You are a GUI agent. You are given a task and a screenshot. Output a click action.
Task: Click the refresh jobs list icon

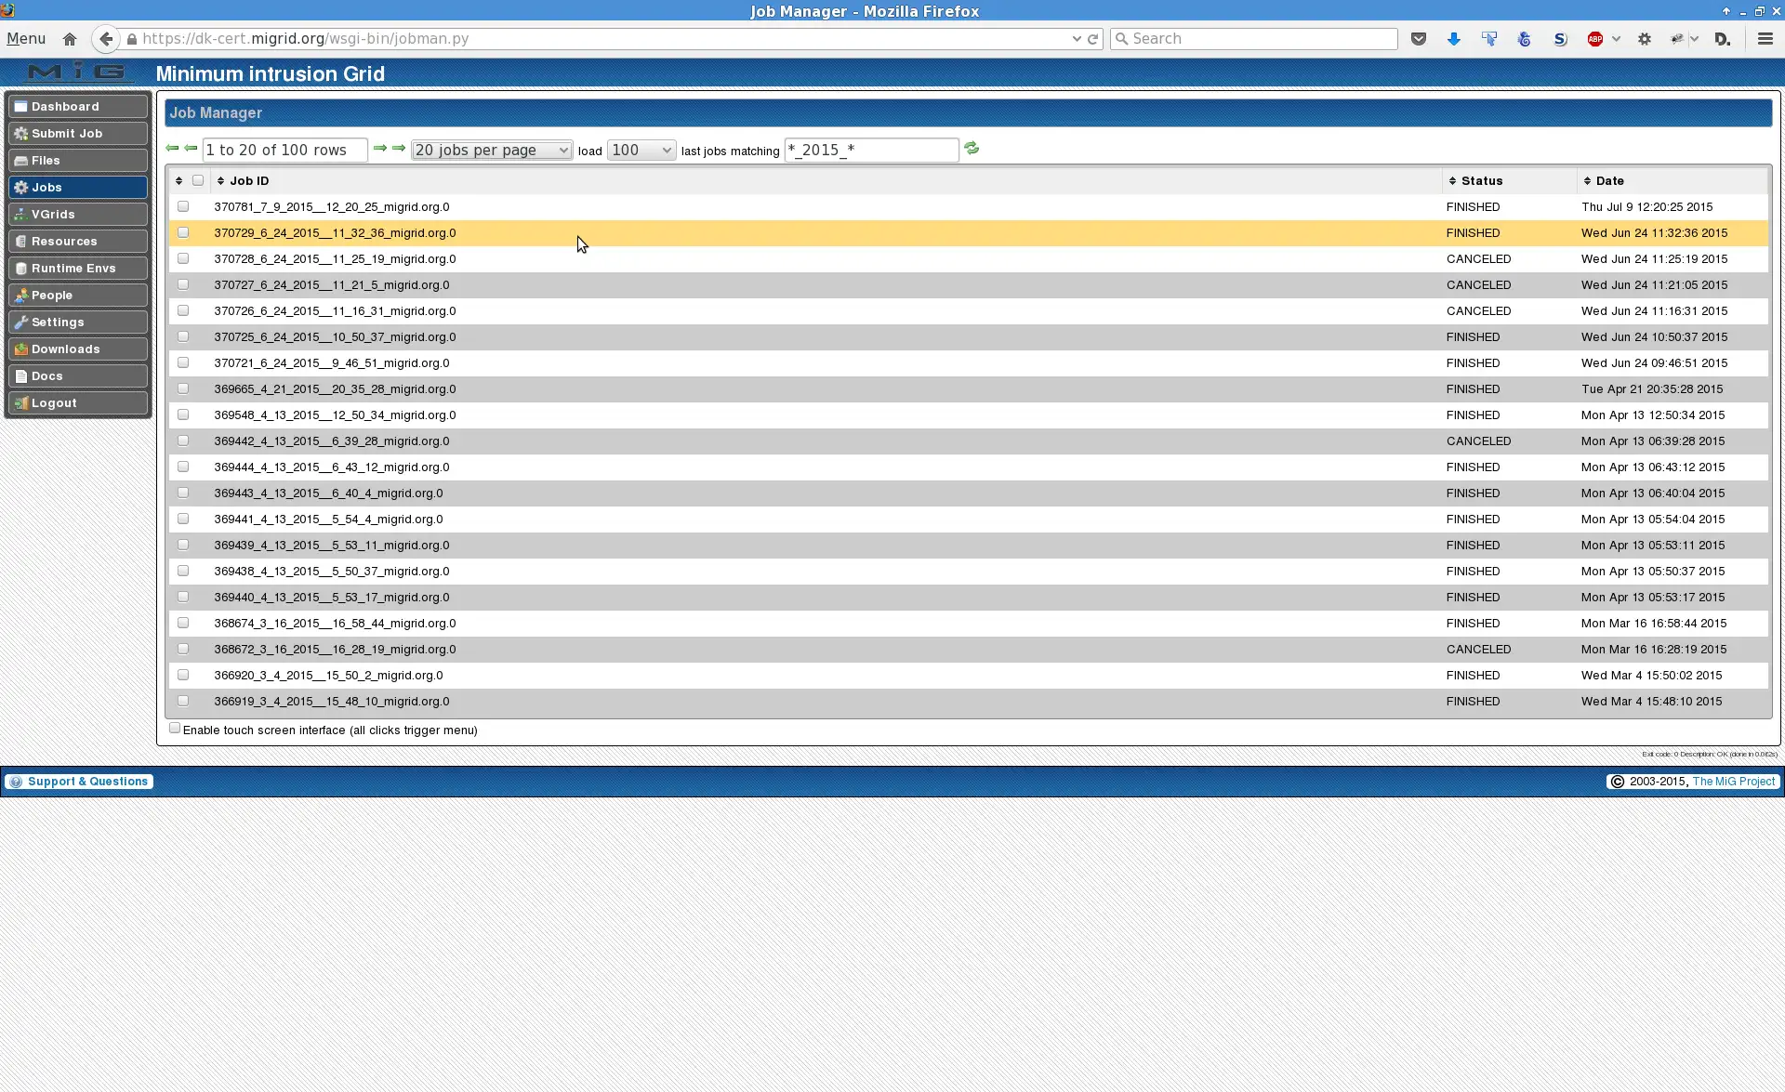[x=971, y=149]
